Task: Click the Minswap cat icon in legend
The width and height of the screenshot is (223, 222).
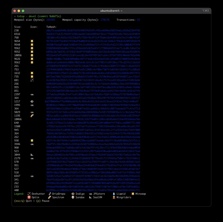Action: [x=133, y=194]
